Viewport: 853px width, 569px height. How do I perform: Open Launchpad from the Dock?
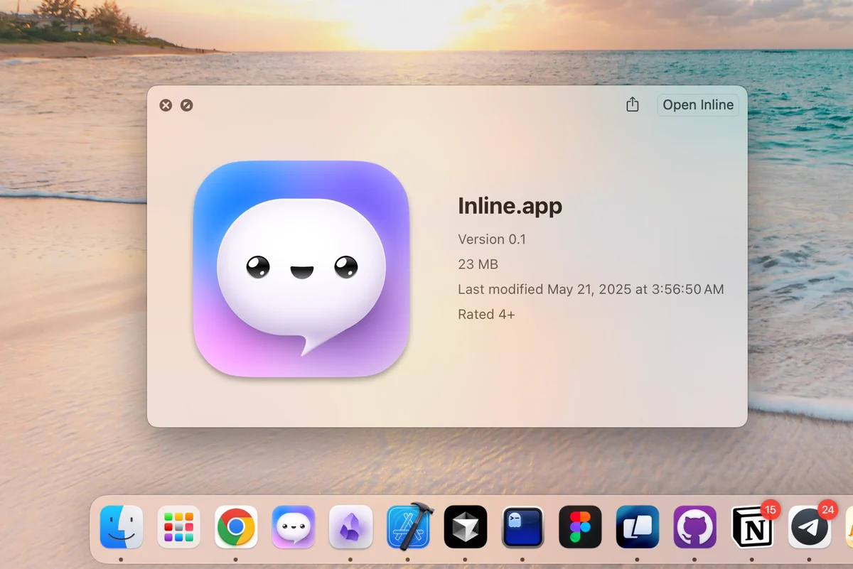click(178, 527)
